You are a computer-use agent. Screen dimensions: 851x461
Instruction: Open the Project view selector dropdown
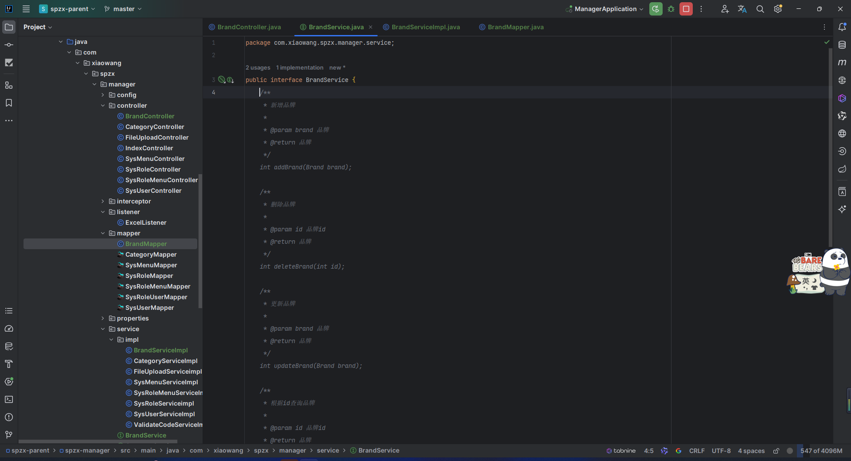(38, 27)
